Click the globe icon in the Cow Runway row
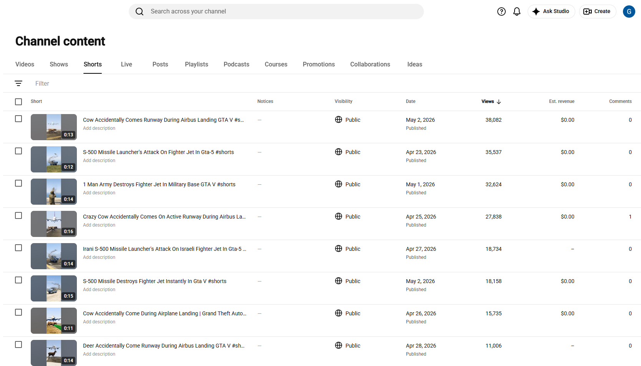Screen dimensions: 641x366 coord(339,119)
